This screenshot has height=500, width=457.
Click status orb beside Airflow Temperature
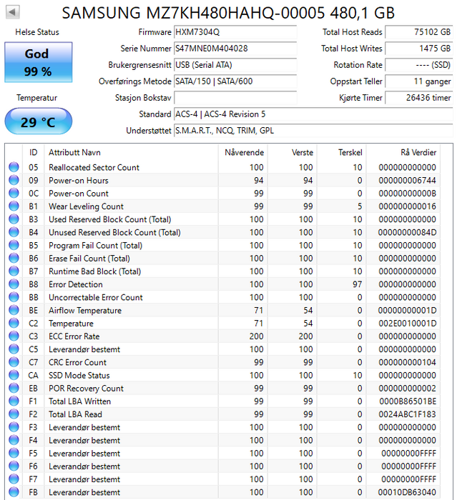(14, 311)
